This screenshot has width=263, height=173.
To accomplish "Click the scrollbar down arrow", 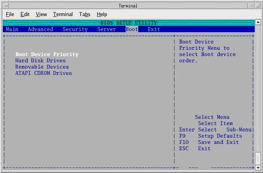I will (x=258, y=167).
